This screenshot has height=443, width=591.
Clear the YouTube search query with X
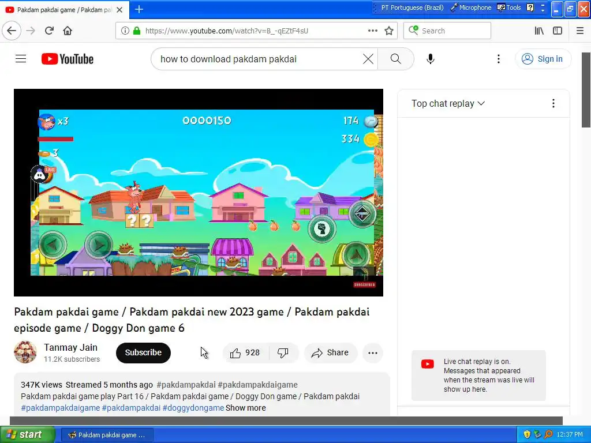click(368, 59)
